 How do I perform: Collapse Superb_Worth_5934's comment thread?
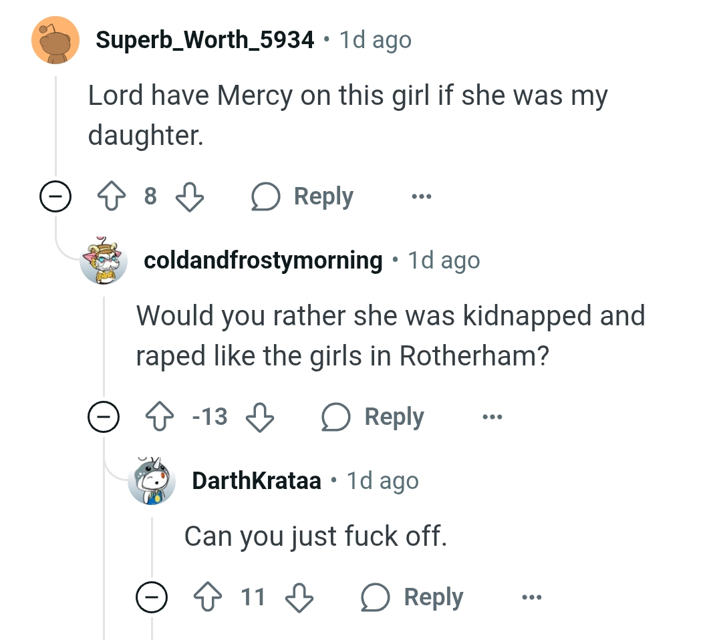coord(55,196)
